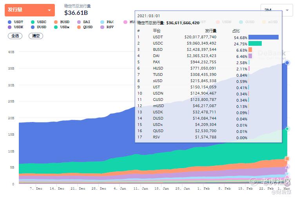The height and width of the screenshot is (199, 297).
Task: Click USDC issuance $9,060,349,492
Action: pos(201,43)
